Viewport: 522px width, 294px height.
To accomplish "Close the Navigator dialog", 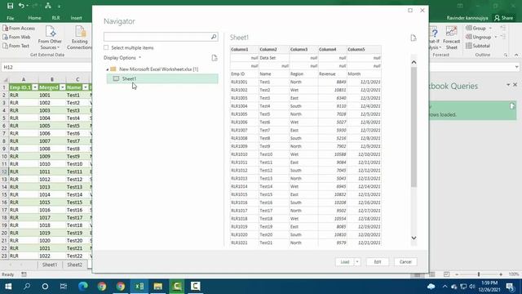I will [422, 11].
